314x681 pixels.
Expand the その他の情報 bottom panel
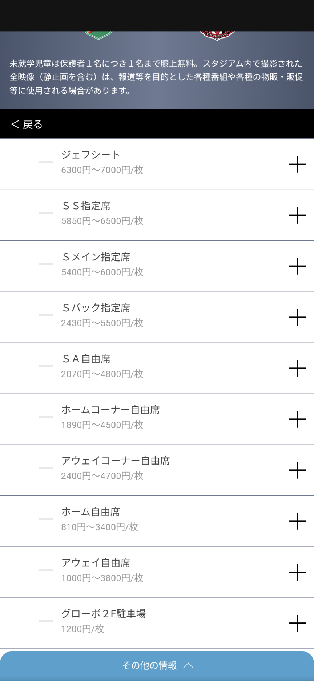click(157, 665)
